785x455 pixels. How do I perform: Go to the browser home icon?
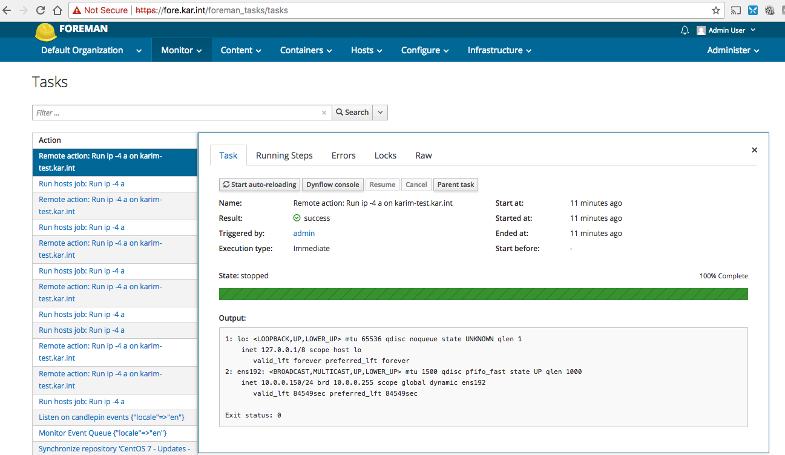[57, 10]
